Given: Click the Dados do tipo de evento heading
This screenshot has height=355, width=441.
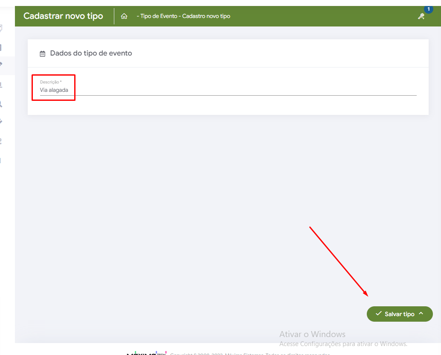Looking at the screenshot, I should point(91,53).
